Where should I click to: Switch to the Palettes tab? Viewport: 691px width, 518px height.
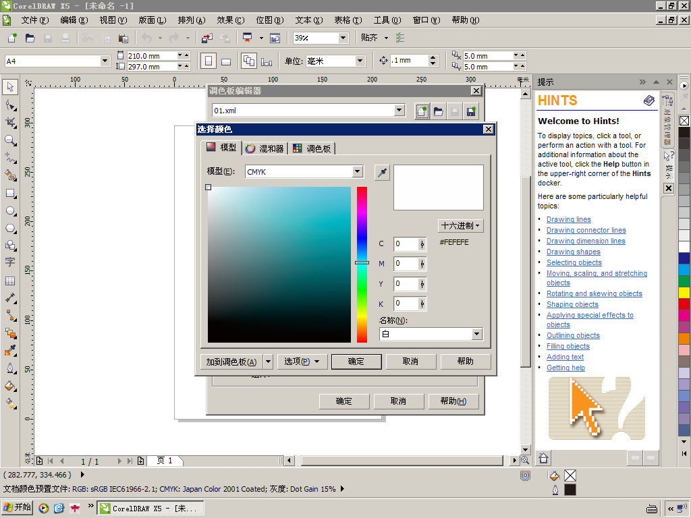tap(312, 148)
